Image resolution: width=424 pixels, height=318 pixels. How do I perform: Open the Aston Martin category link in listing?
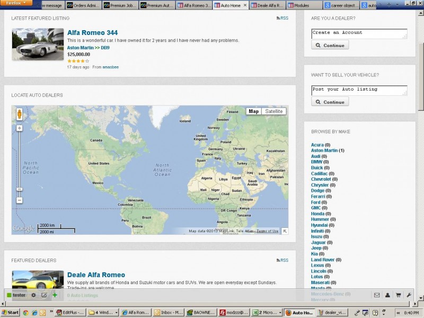[x=81, y=48]
